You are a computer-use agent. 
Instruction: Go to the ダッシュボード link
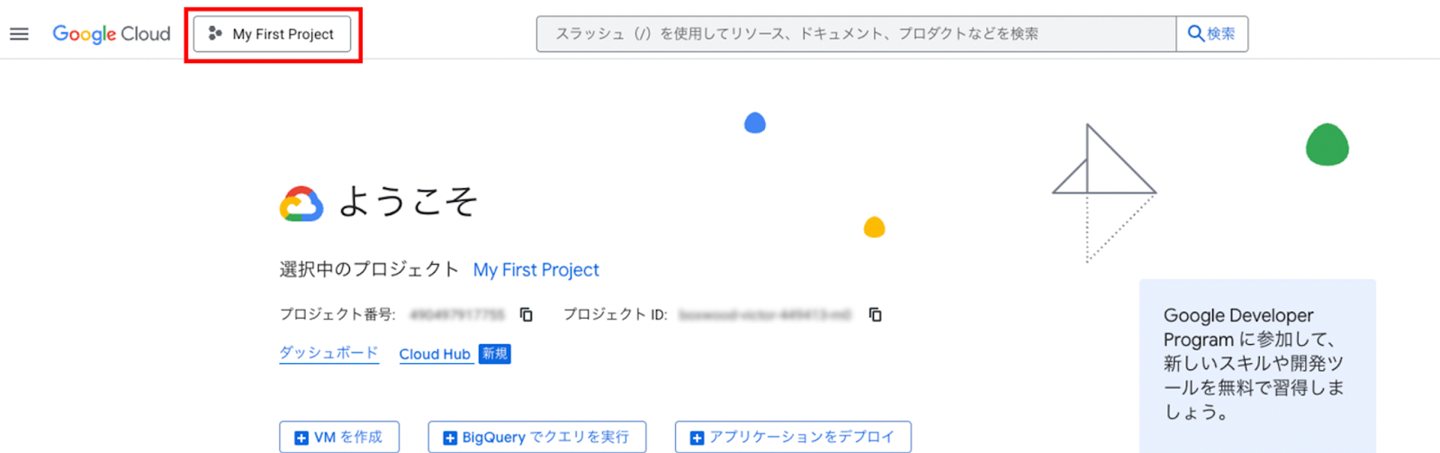pyautogui.click(x=328, y=353)
